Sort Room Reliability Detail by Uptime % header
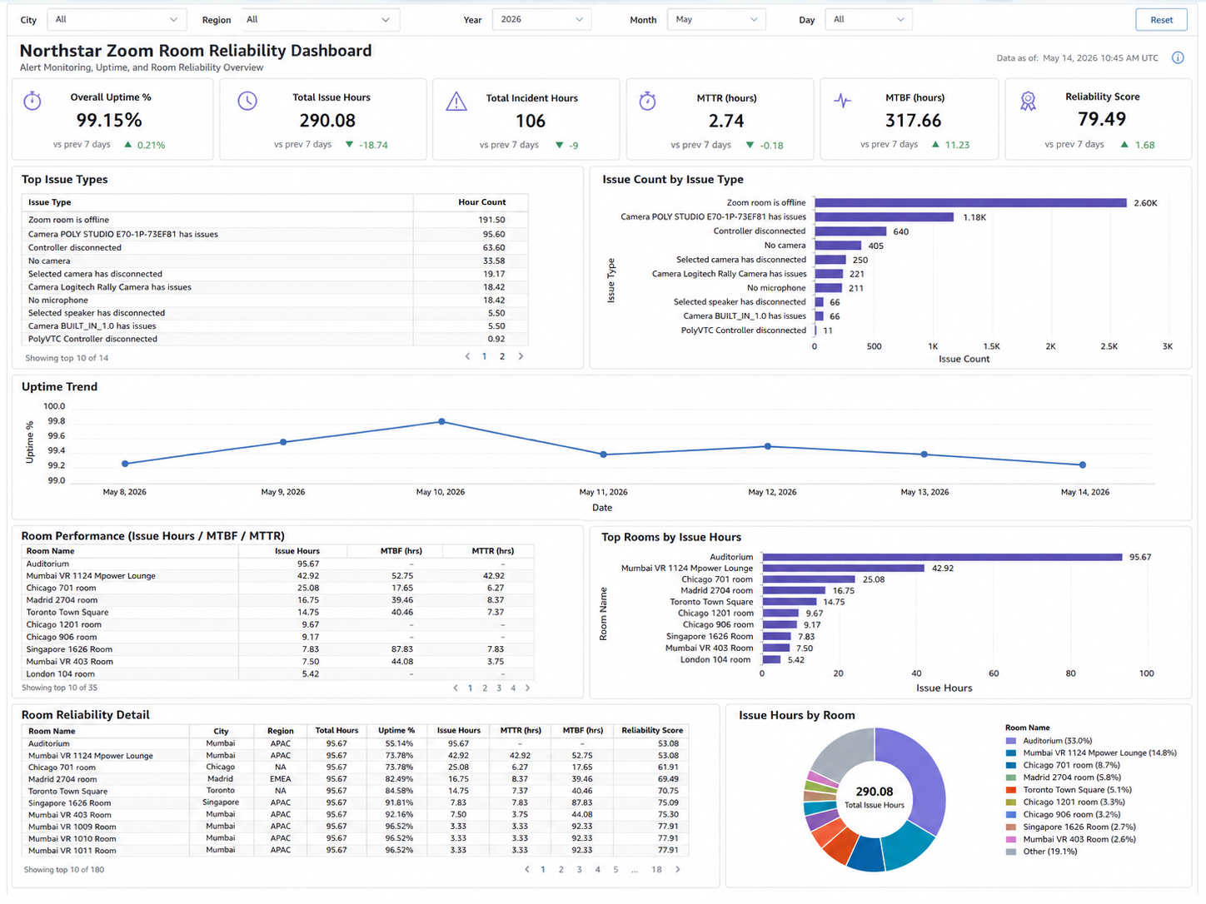 coord(396,730)
